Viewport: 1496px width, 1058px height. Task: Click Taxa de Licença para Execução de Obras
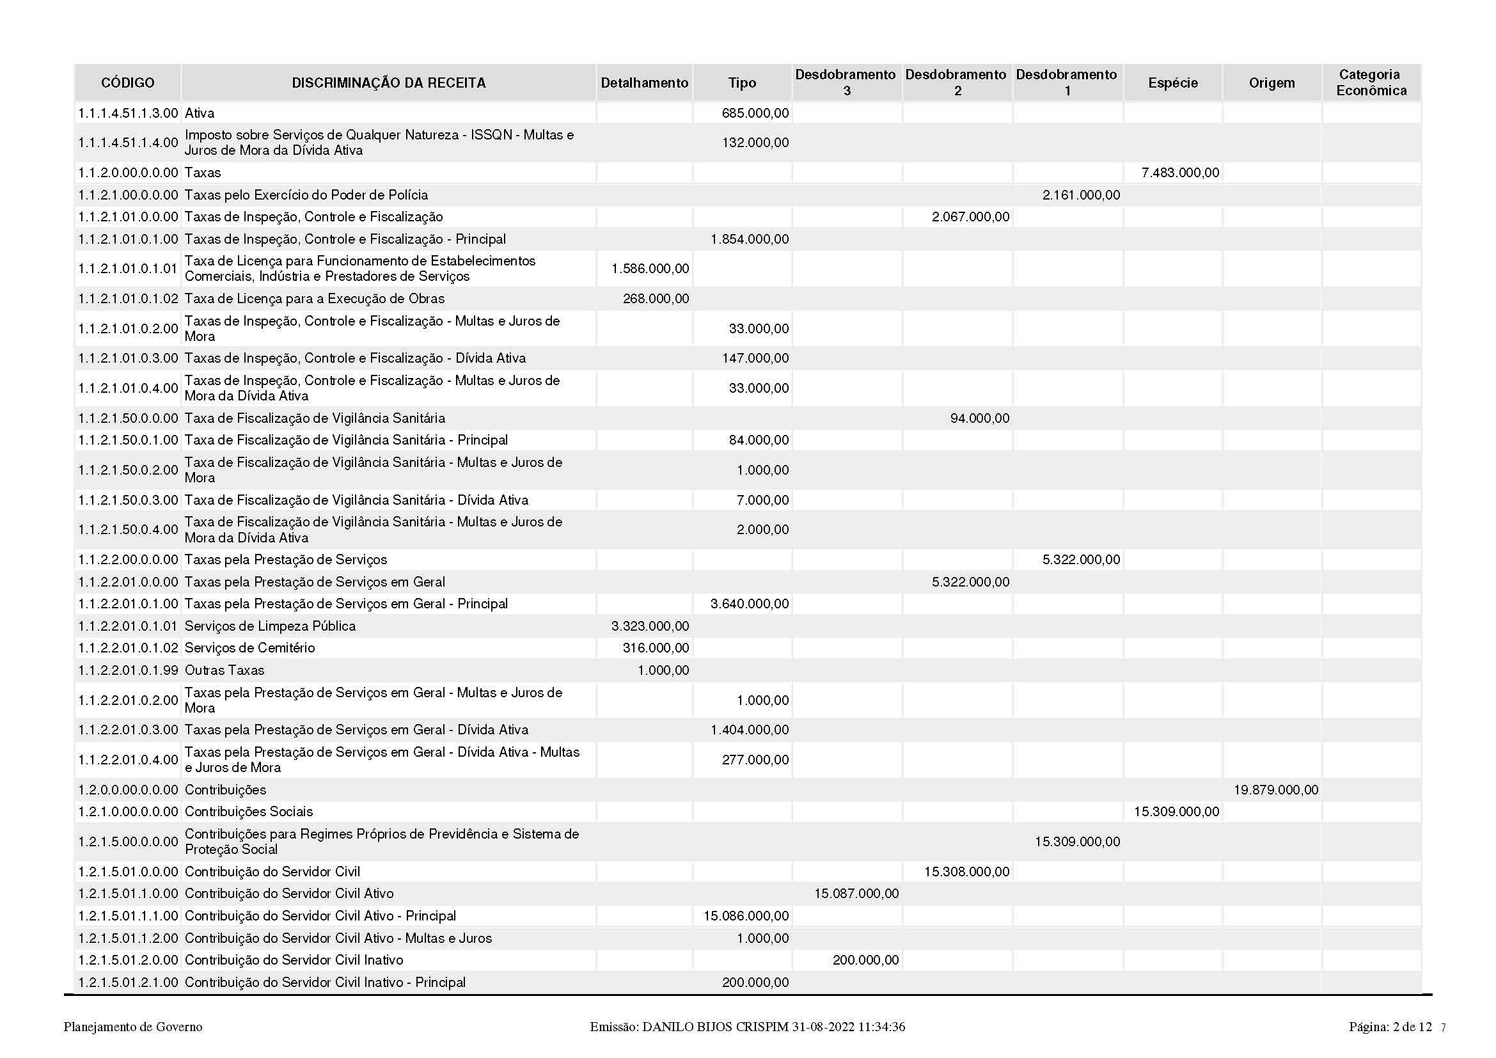point(314,299)
